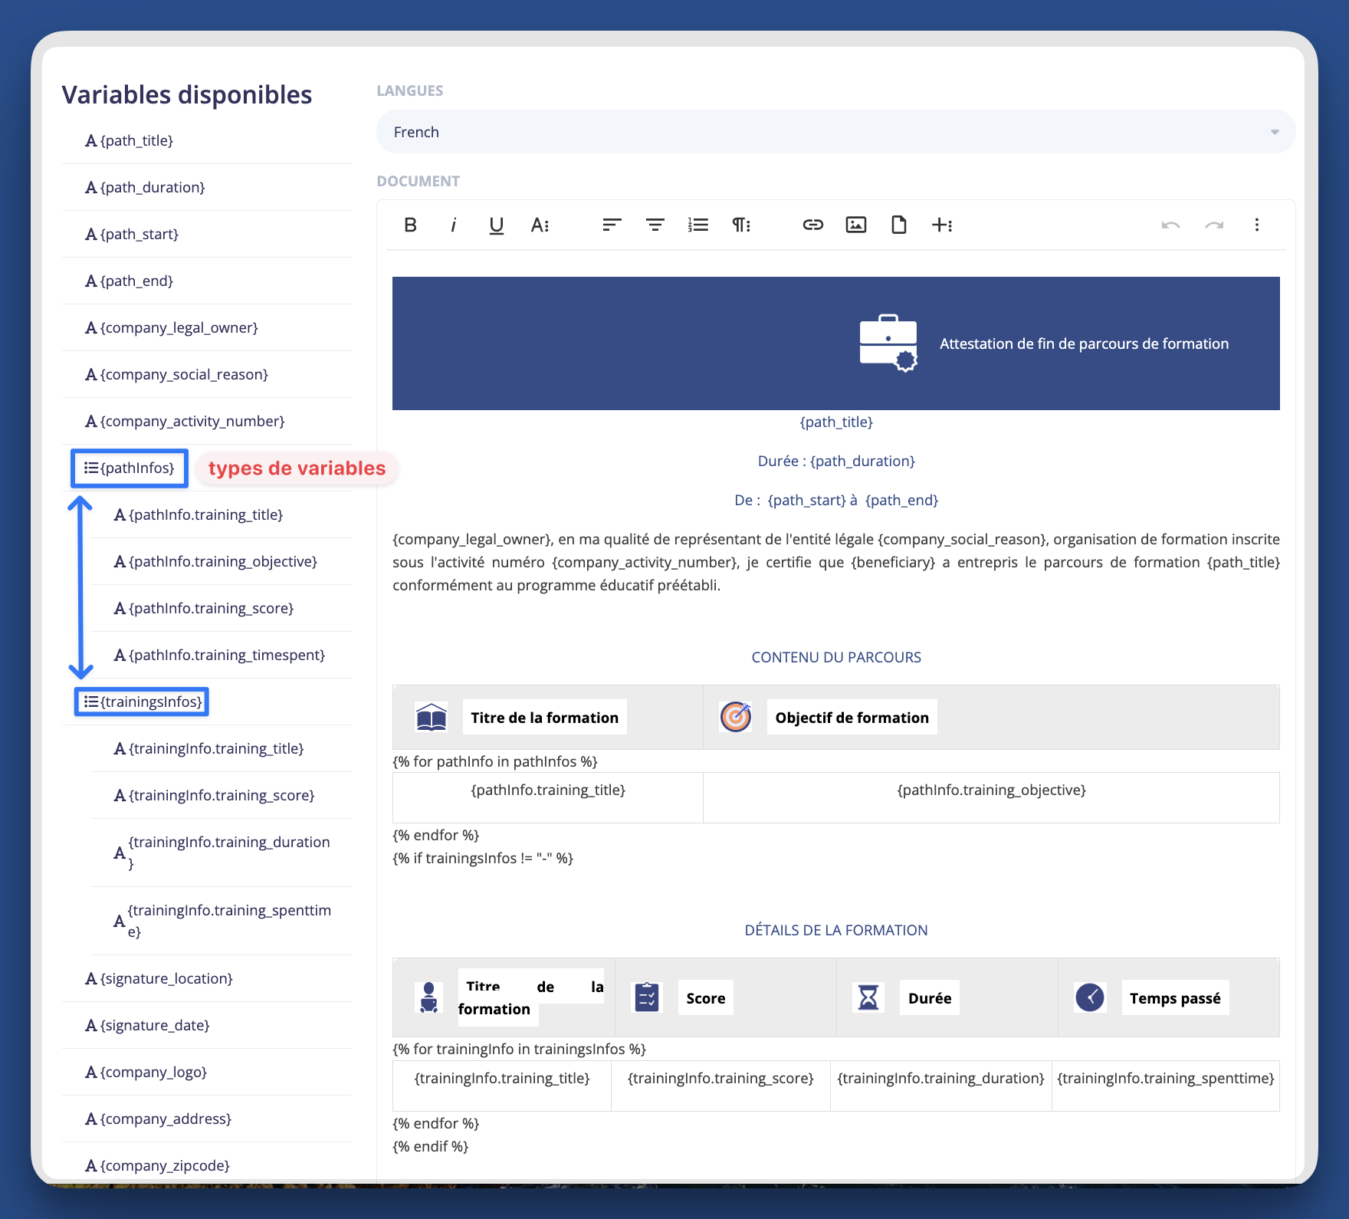This screenshot has width=1349, height=1219.
Task: Open the French language dropdown
Action: [x=835, y=132]
